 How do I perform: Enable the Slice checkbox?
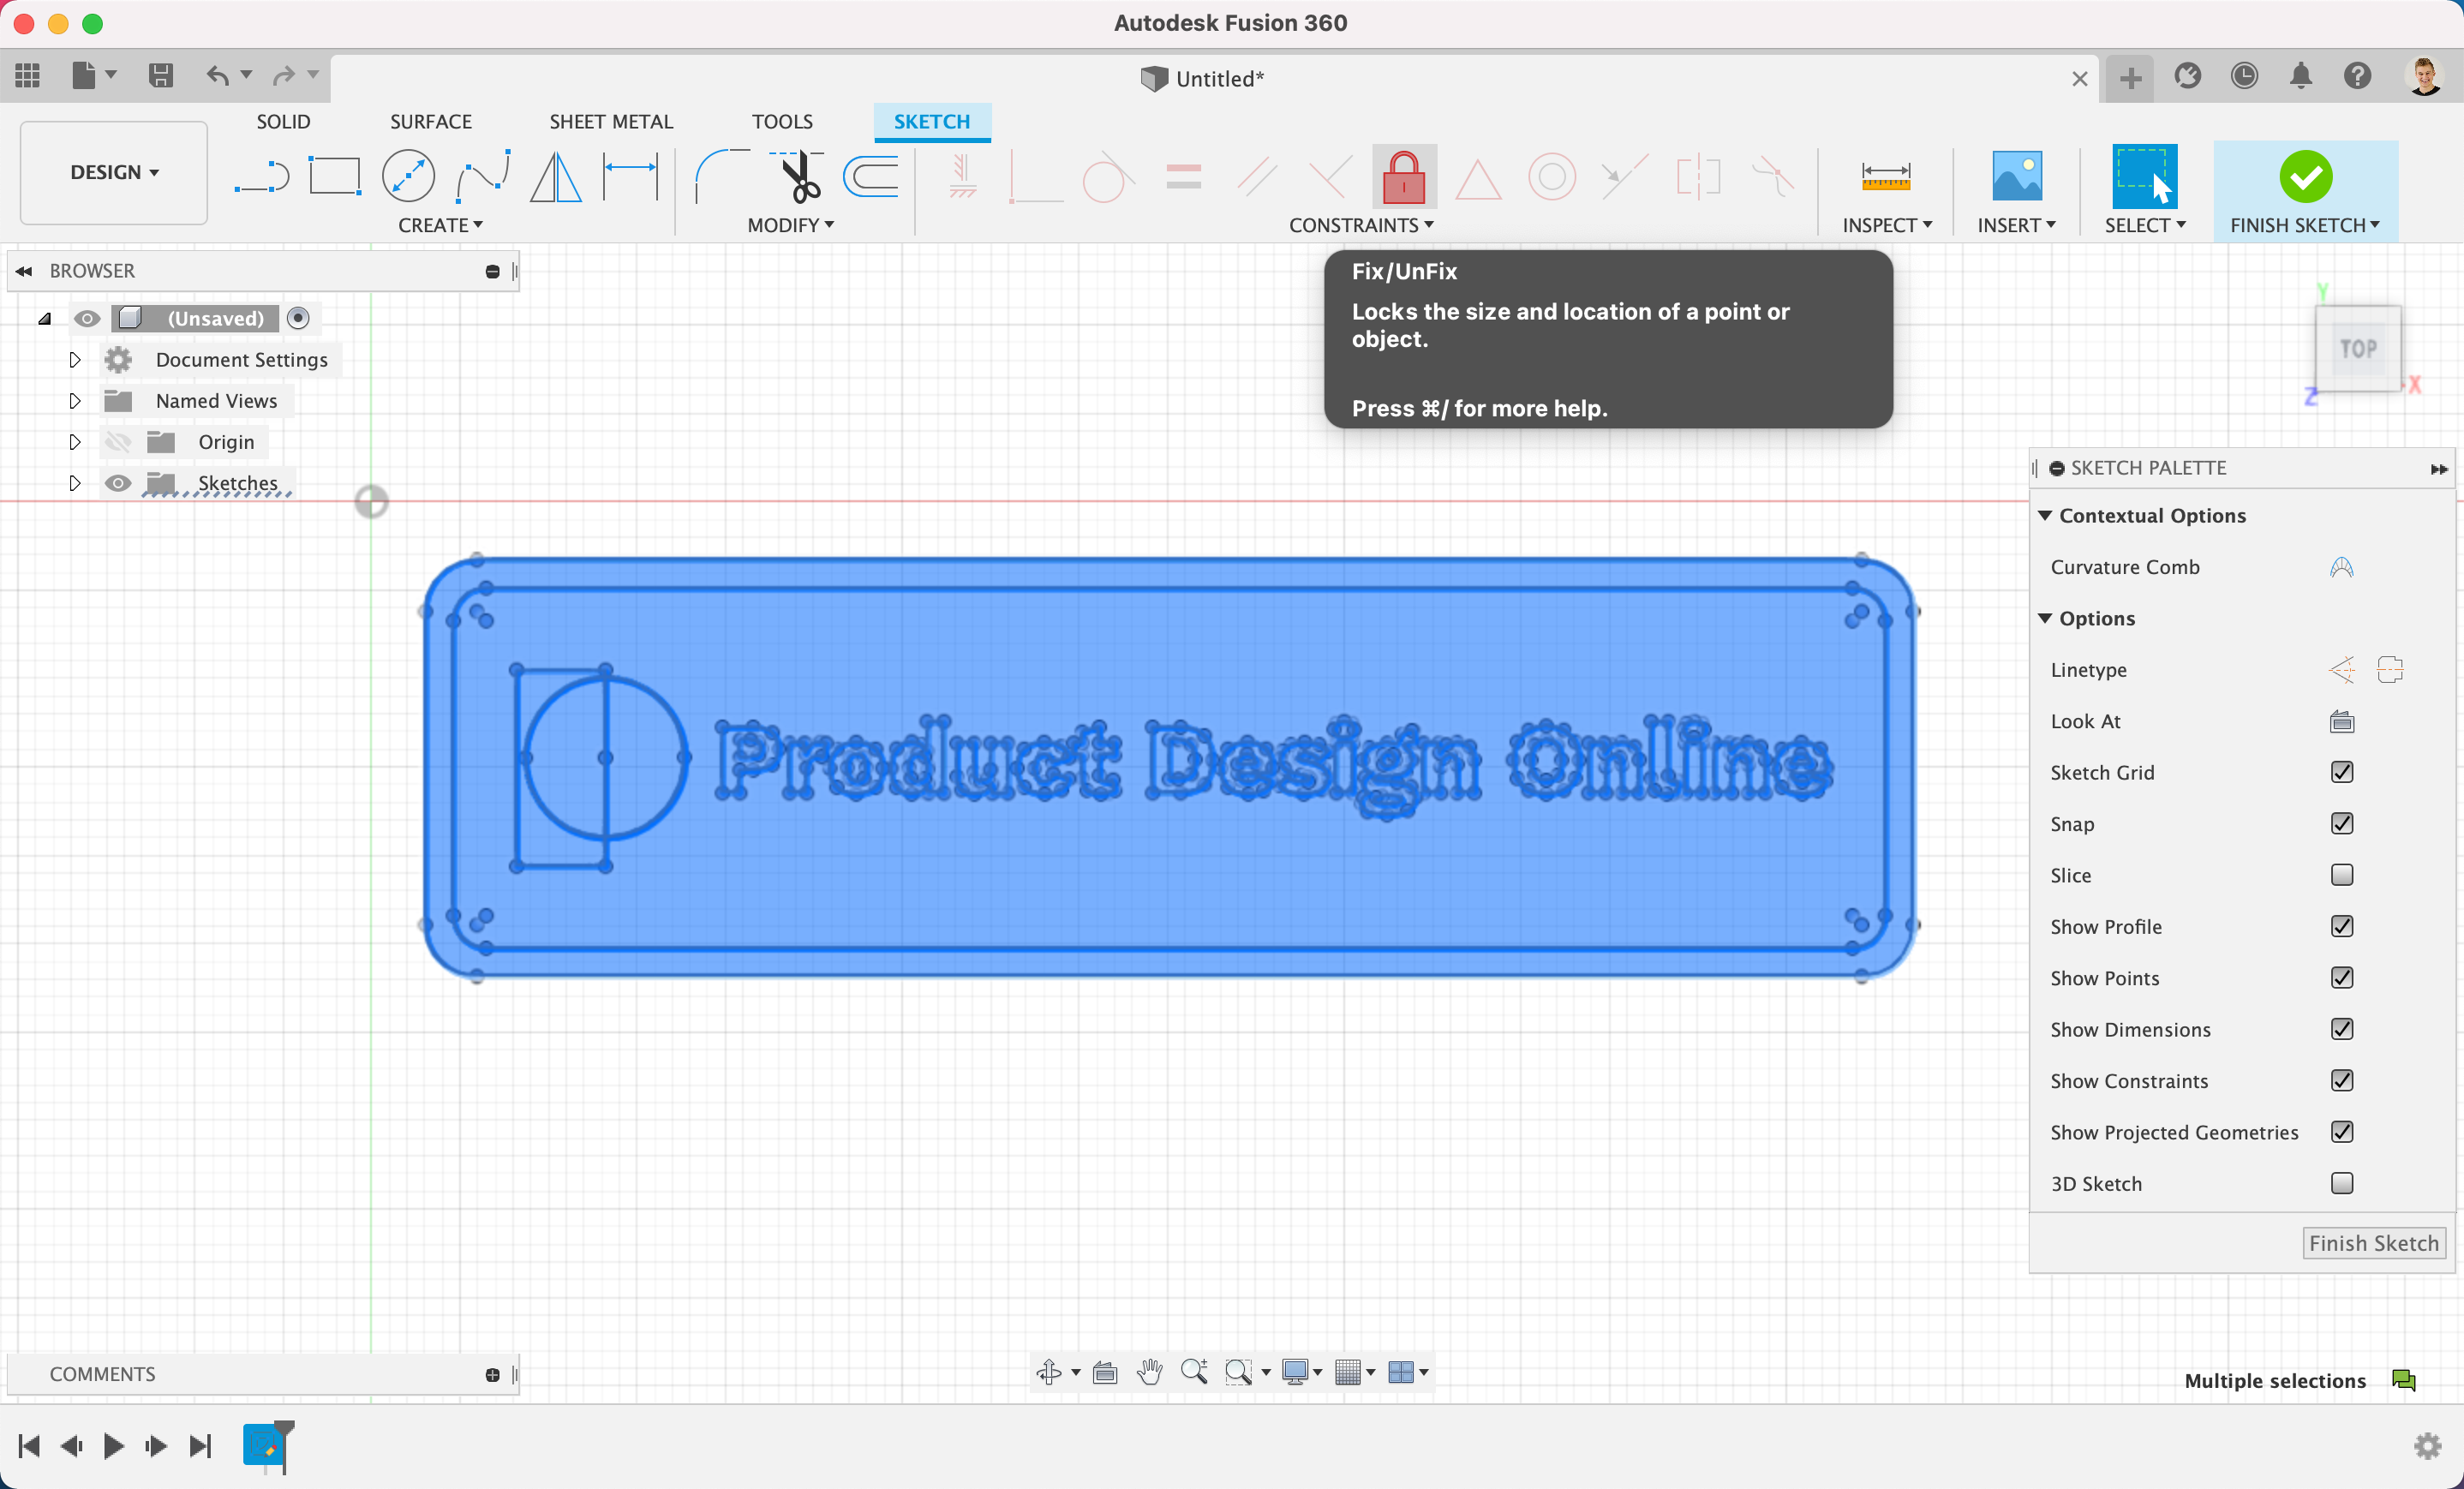[2341, 876]
